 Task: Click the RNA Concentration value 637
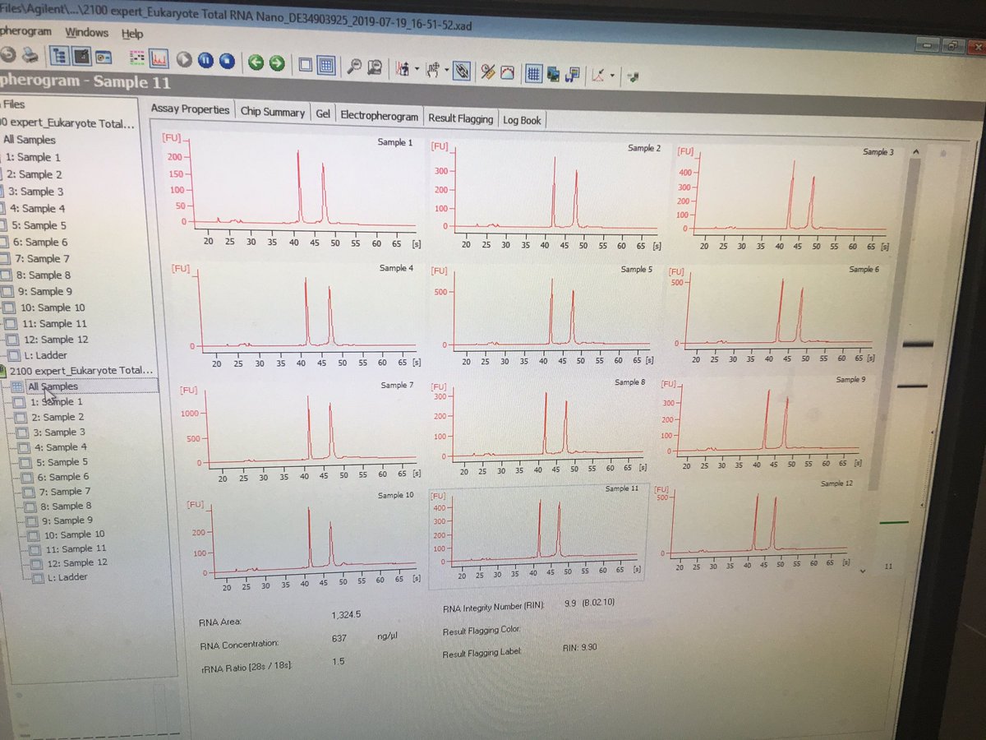click(339, 638)
